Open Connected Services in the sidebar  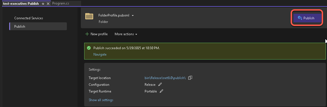pyautogui.click(x=29, y=18)
